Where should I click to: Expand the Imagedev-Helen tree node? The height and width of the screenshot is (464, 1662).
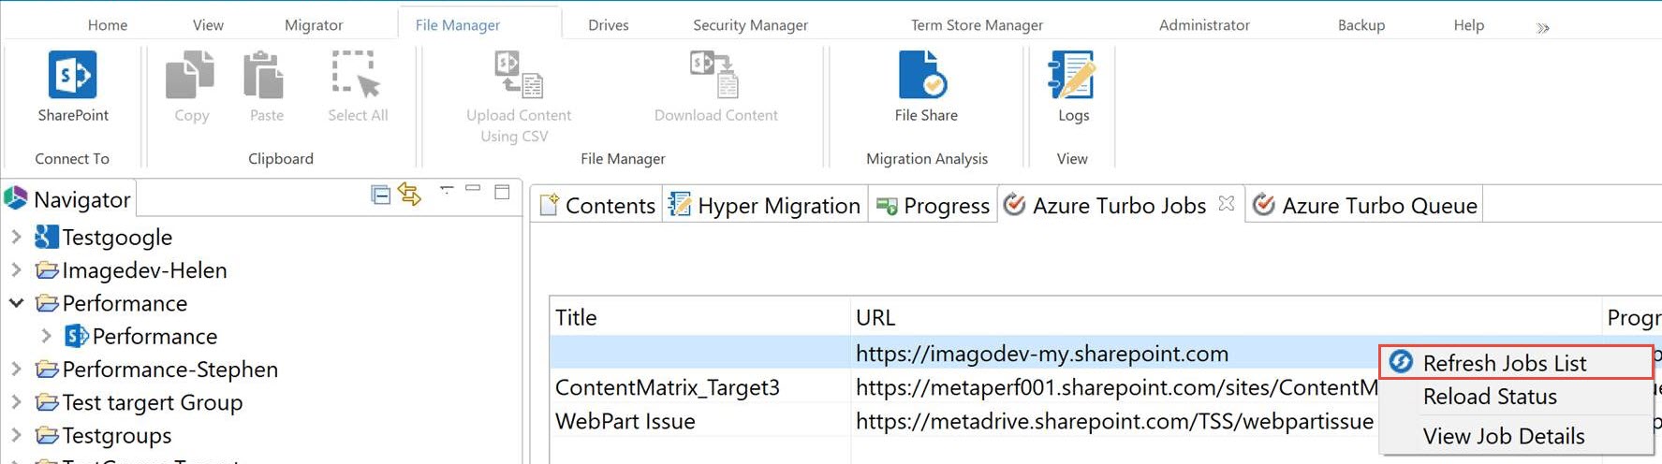pos(16,270)
